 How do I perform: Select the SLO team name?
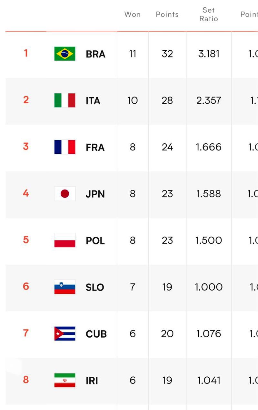point(95,288)
